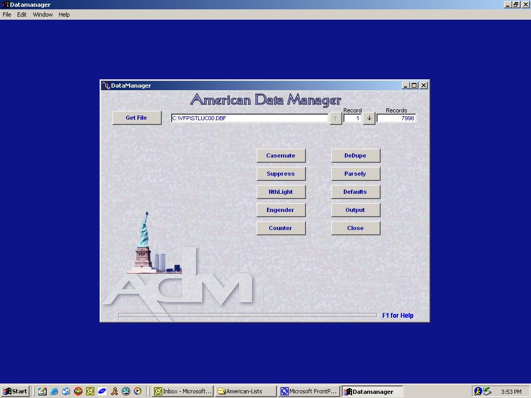Open the File menu
Viewport: 531px width, 398px height.
7,15
